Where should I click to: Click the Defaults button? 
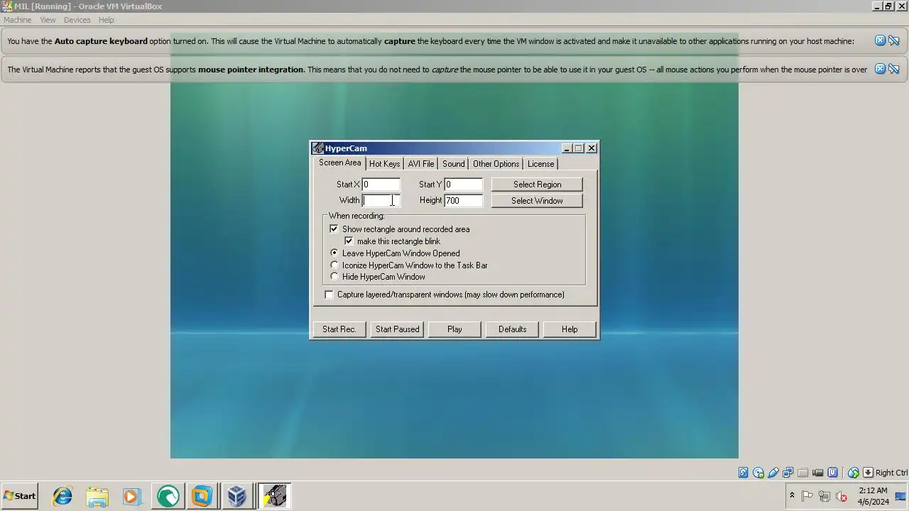click(x=512, y=329)
